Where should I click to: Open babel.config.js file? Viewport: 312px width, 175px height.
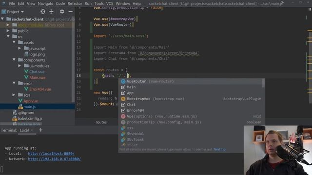pos(30,119)
